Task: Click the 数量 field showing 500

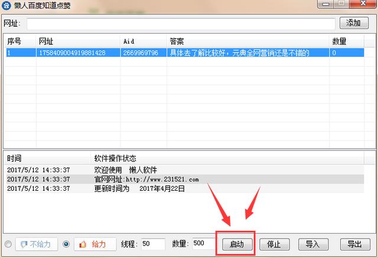Action: coord(204,244)
